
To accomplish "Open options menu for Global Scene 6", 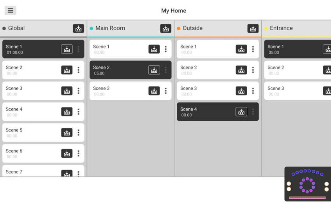I will [x=79, y=153].
